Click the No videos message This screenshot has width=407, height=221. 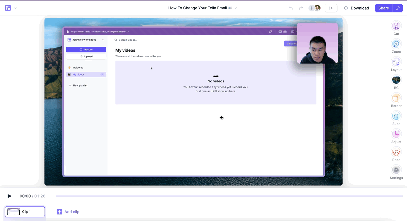216,81
